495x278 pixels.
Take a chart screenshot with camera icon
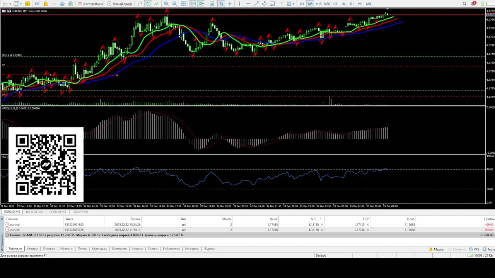pyautogui.click(x=212, y=4)
